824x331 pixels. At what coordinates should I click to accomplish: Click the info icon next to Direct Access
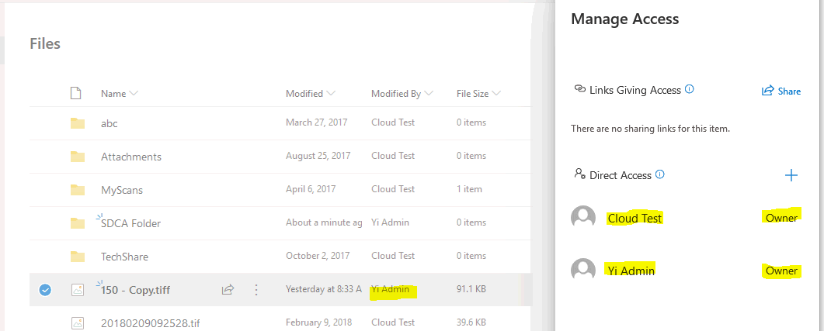click(x=660, y=174)
